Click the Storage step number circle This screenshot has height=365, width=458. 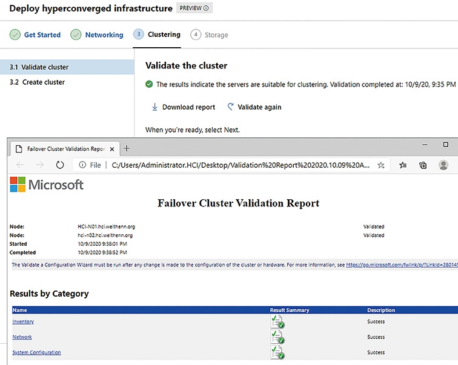pyautogui.click(x=196, y=35)
